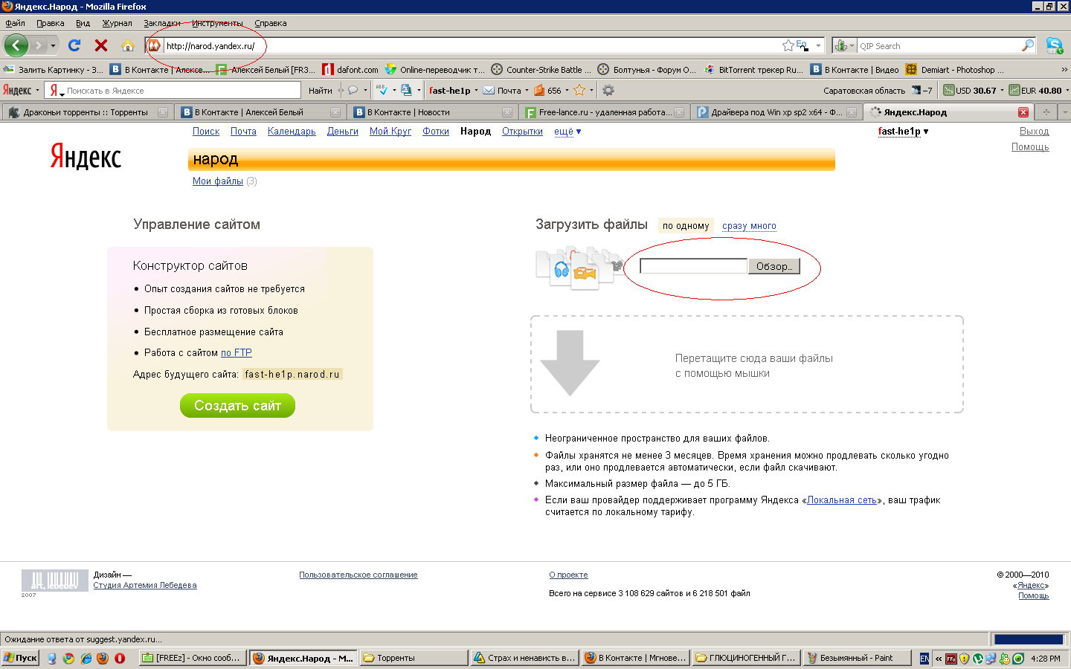
Task: Open the Пуск start button
Action: point(20,658)
